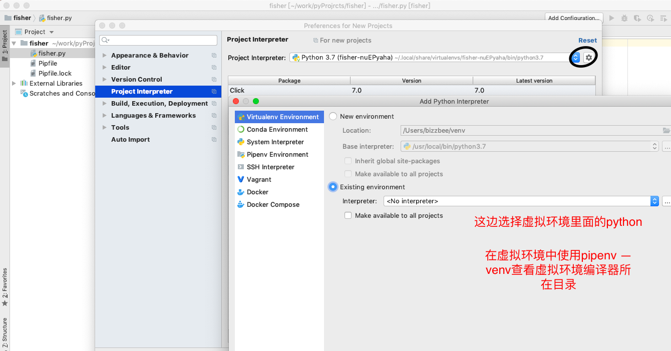
Task: Select Project Interpreter in preferences sidebar
Action: click(x=158, y=92)
